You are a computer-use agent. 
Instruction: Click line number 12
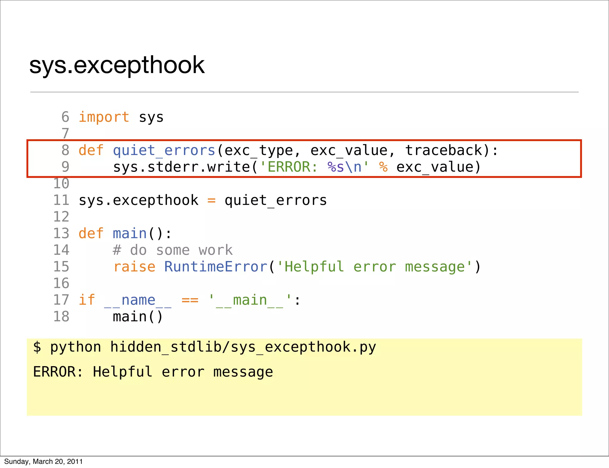pyautogui.click(x=61, y=217)
